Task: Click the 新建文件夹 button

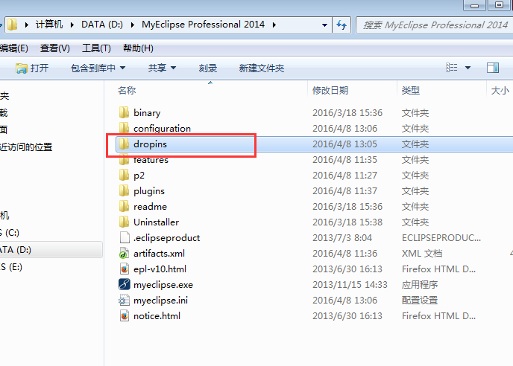Action: coord(262,68)
